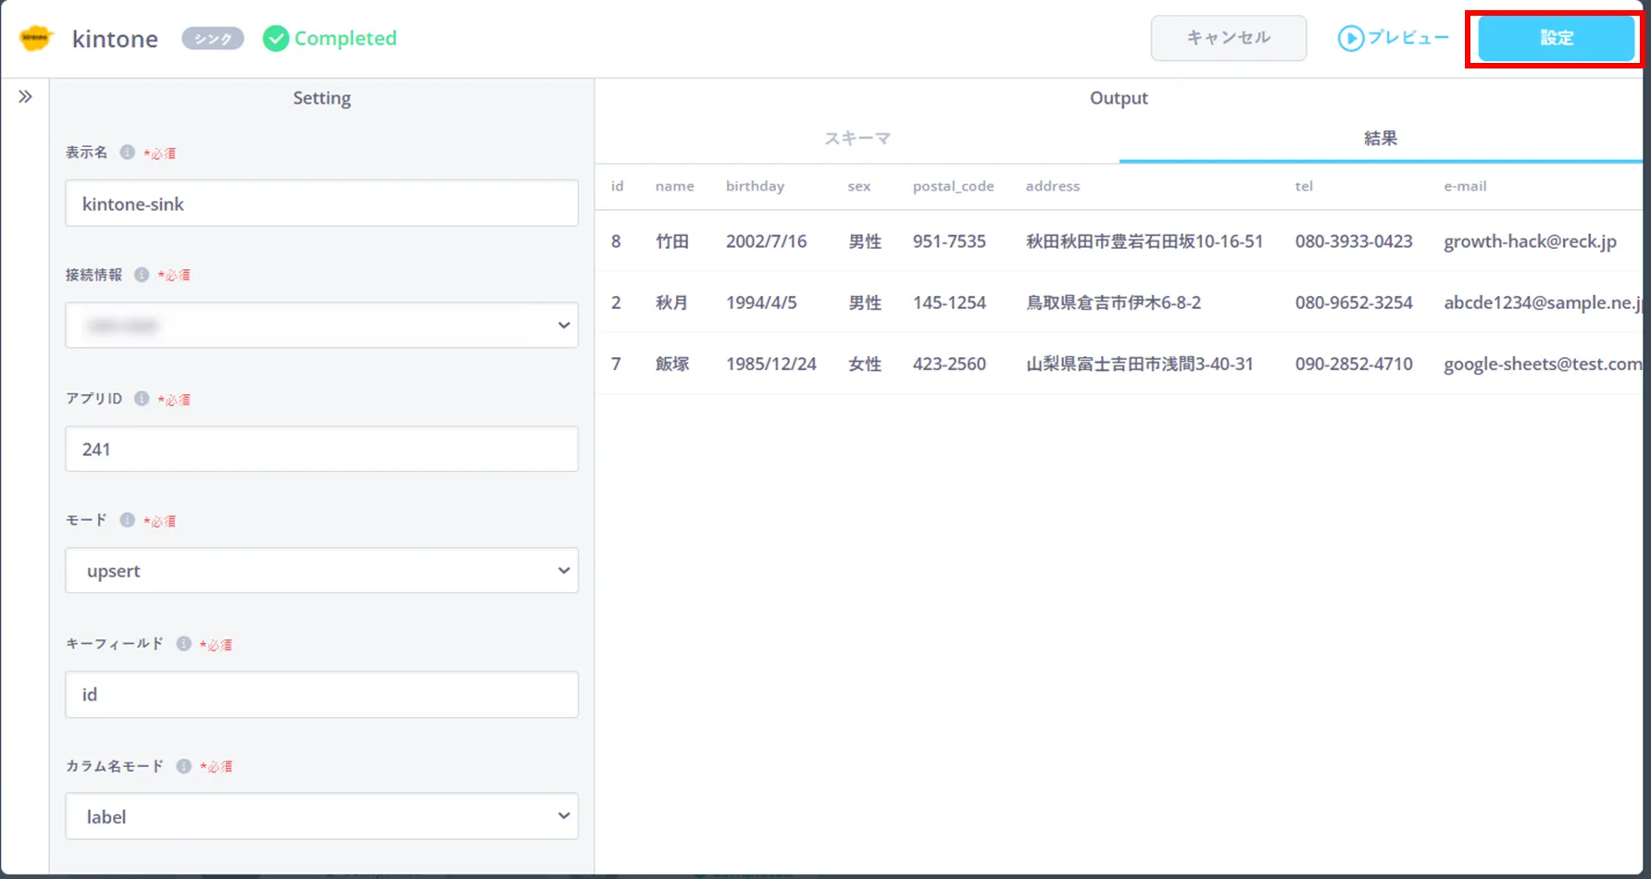Image resolution: width=1651 pixels, height=879 pixels.
Task: Click the アプリID field containing 241
Action: point(321,449)
